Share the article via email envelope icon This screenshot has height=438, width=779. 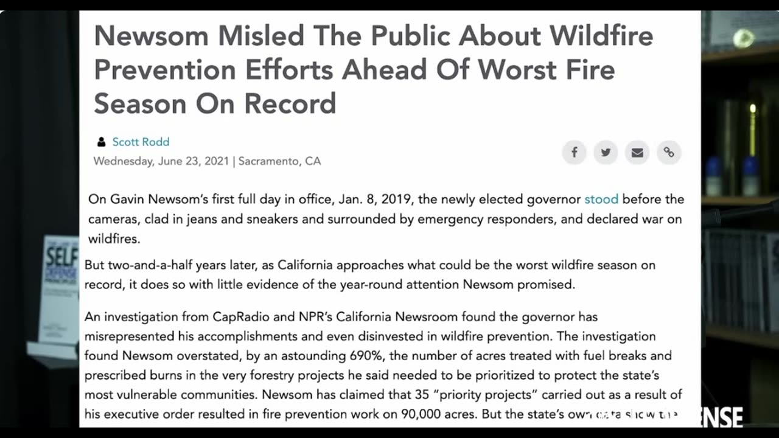pyautogui.click(x=637, y=152)
